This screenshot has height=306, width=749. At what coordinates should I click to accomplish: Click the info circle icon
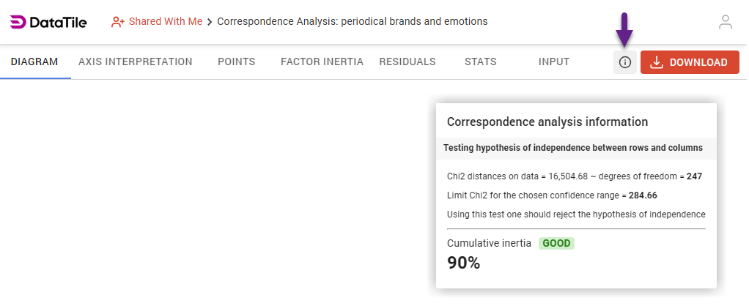pos(625,62)
